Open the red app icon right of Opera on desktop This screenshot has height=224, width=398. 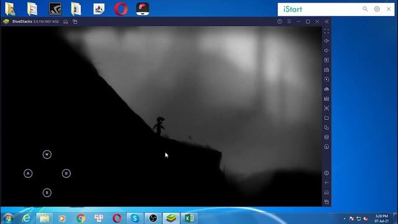point(142,9)
